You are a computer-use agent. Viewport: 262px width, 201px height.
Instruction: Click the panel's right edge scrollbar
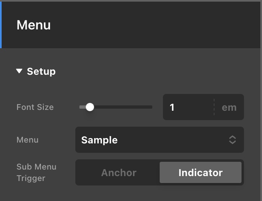261,100
